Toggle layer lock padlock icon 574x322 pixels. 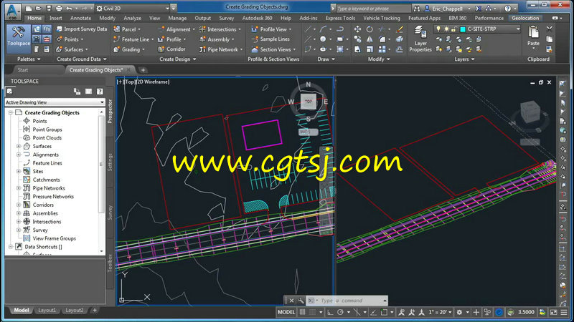pos(454,29)
